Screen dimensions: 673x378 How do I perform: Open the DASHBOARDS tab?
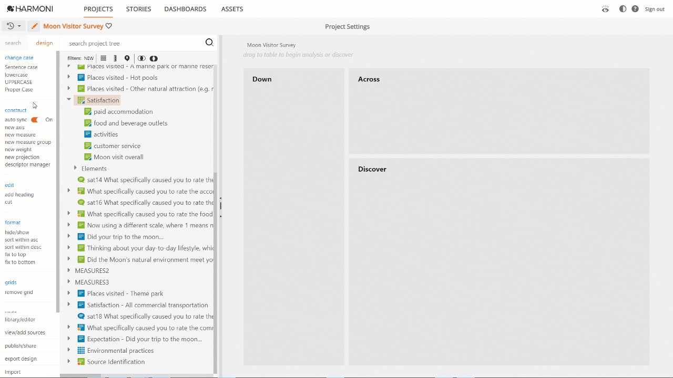[x=185, y=9]
